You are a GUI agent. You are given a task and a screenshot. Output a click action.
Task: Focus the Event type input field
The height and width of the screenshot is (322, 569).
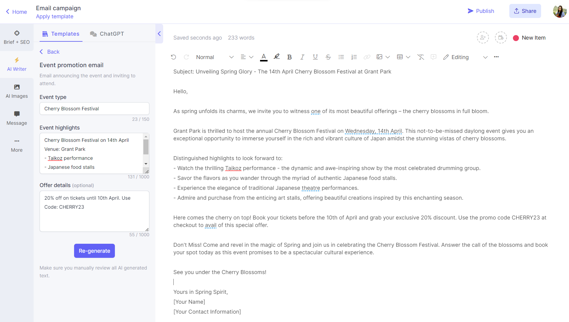tap(94, 109)
